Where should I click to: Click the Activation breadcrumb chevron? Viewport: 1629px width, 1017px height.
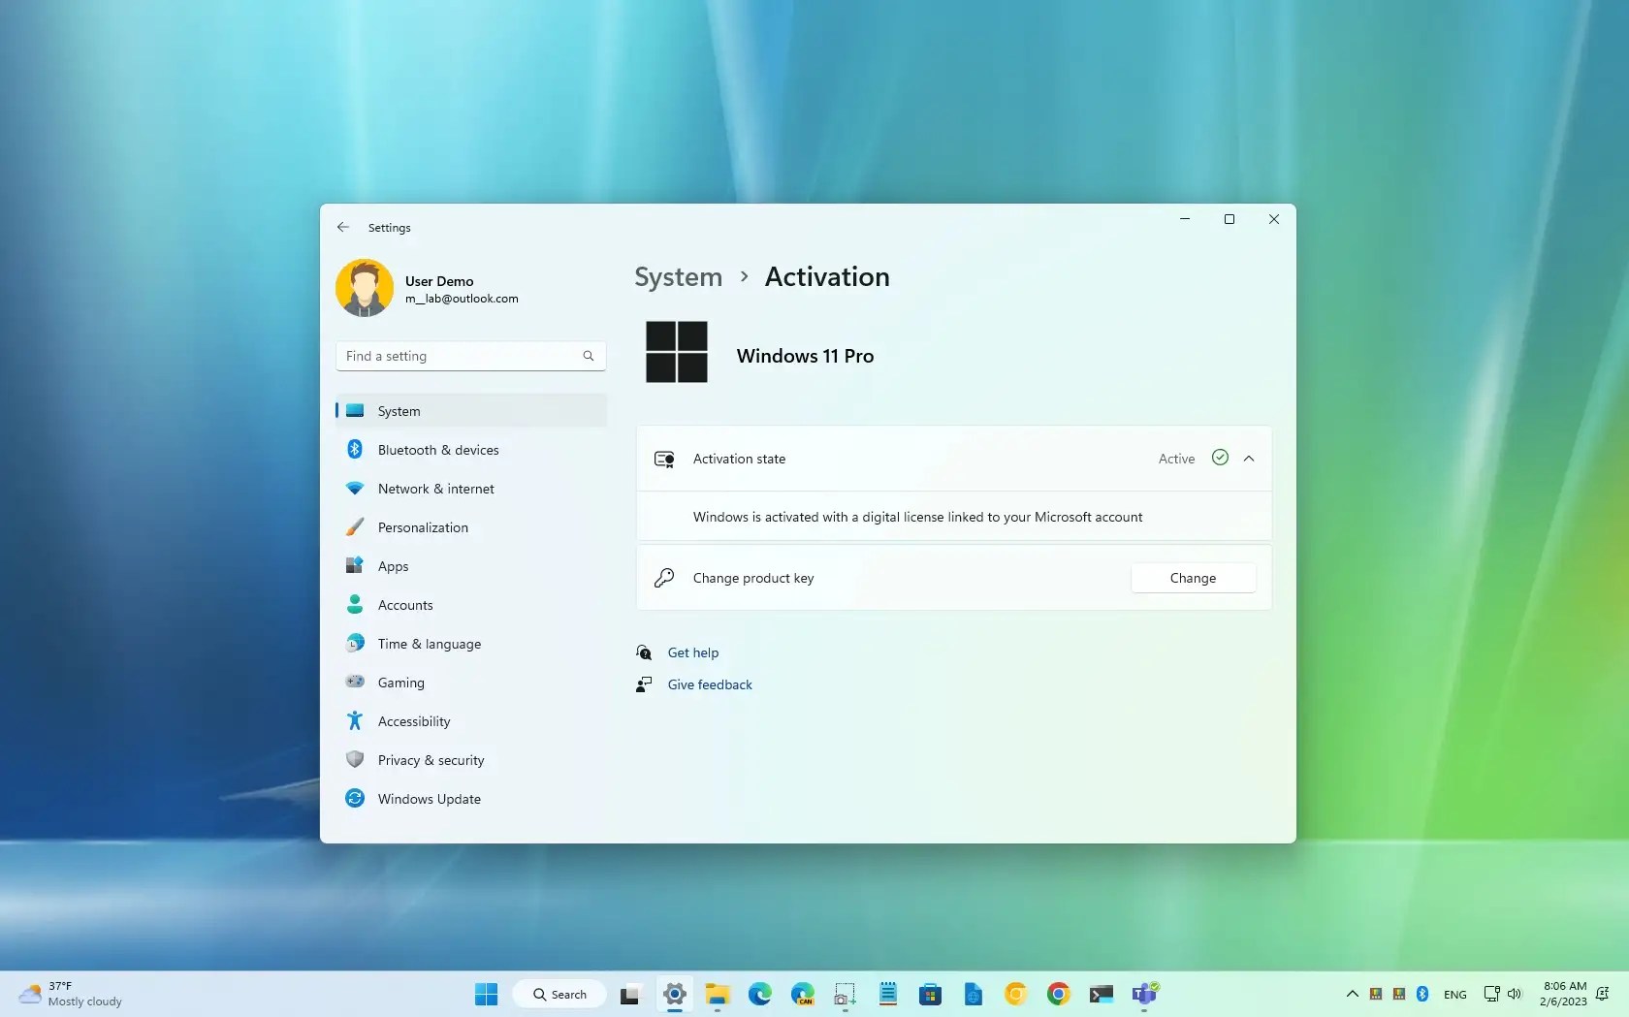pyautogui.click(x=745, y=277)
